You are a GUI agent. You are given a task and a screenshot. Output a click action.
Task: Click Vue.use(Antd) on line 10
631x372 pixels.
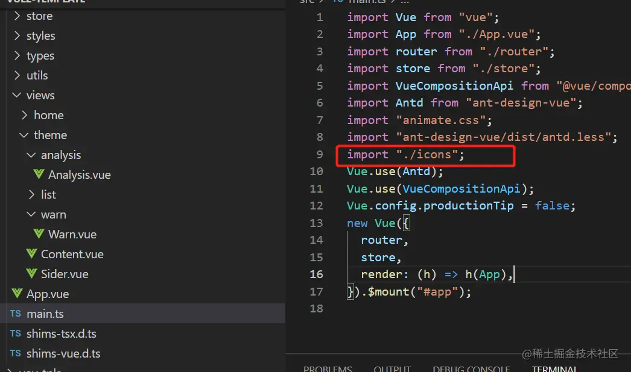click(x=392, y=172)
